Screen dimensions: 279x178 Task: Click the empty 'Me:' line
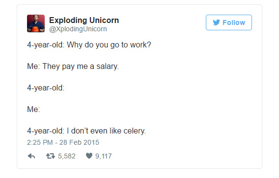(x=33, y=109)
